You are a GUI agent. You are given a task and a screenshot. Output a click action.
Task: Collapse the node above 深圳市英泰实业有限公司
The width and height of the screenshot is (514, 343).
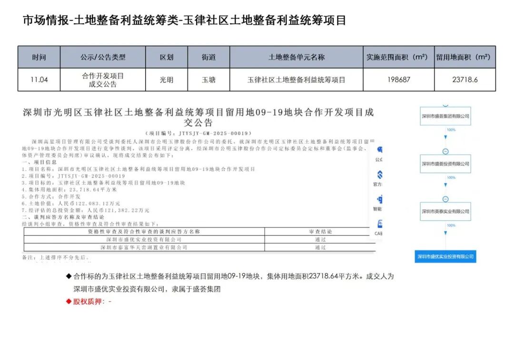pos(445,199)
